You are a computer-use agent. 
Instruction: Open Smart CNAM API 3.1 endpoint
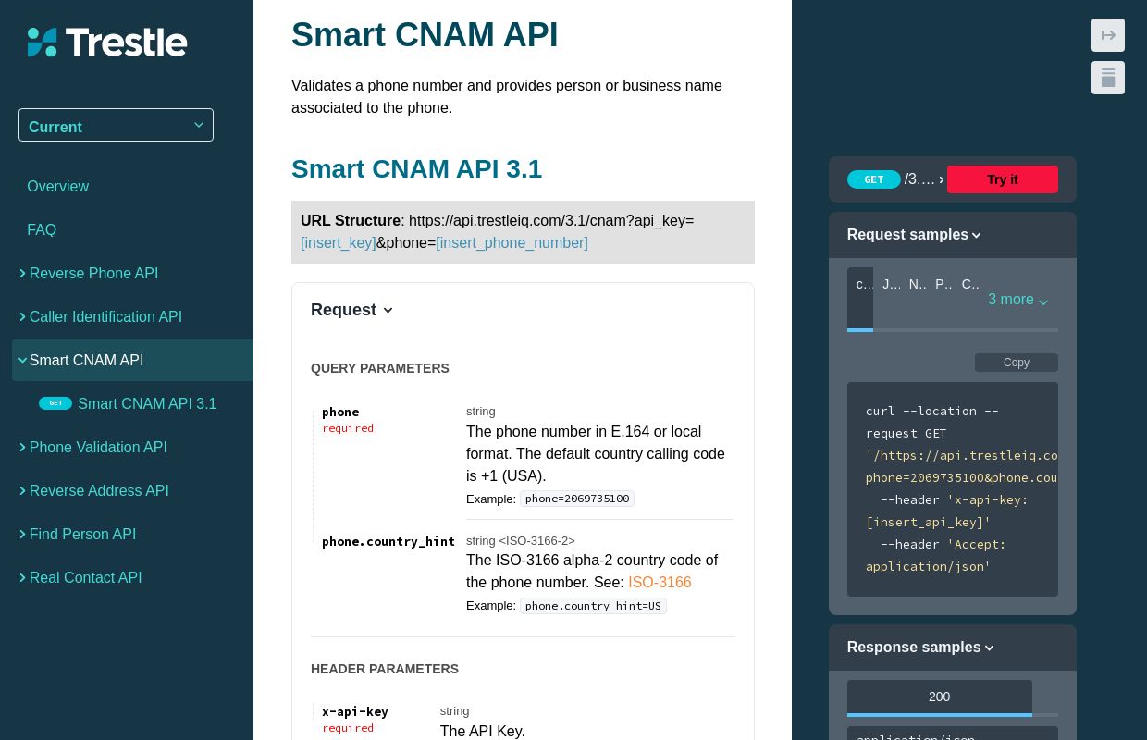click(x=147, y=403)
